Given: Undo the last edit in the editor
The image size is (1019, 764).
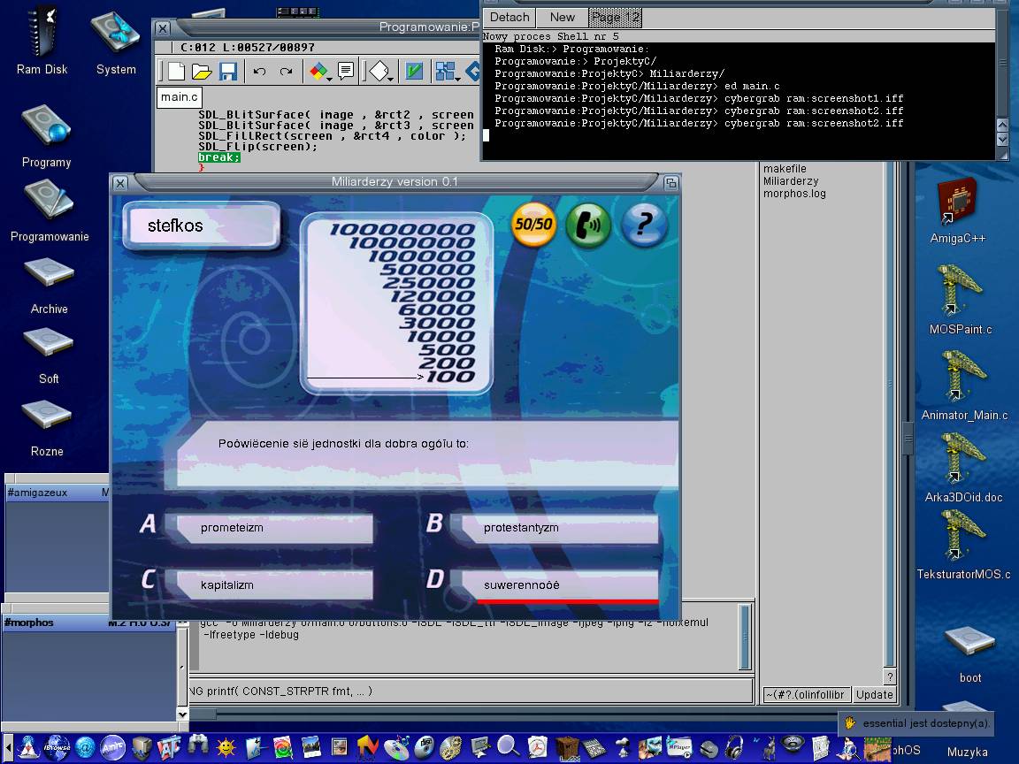Looking at the screenshot, I should (259, 72).
